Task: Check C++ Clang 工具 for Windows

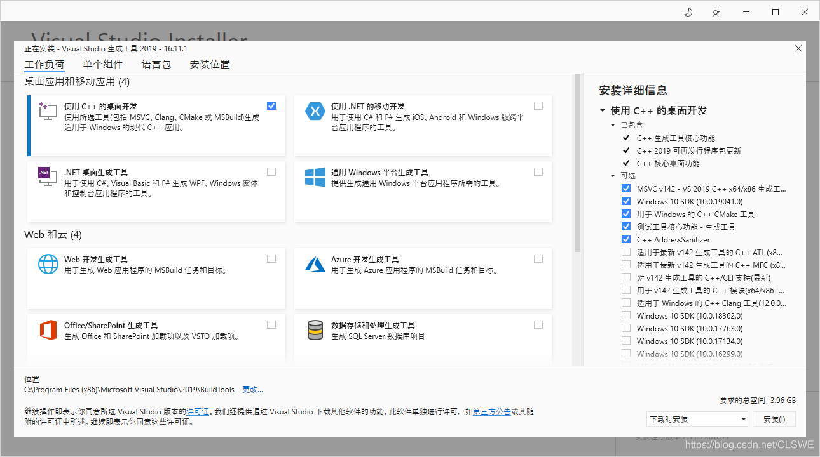Action: coord(626,303)
